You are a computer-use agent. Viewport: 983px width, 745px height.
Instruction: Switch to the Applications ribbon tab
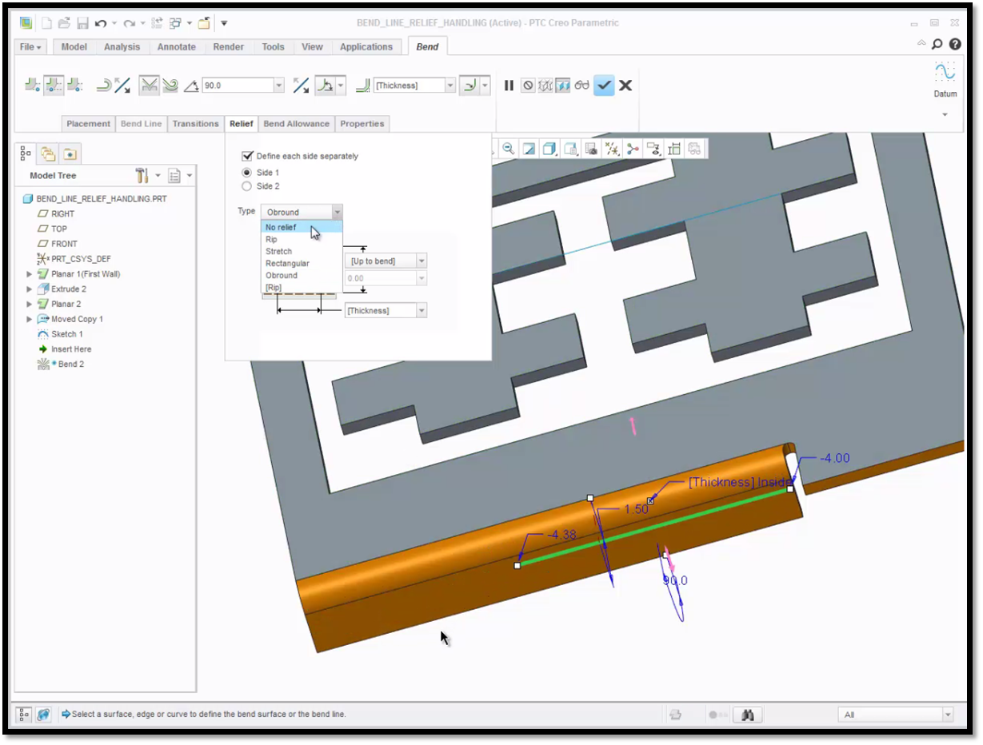(x=366, y=47)
